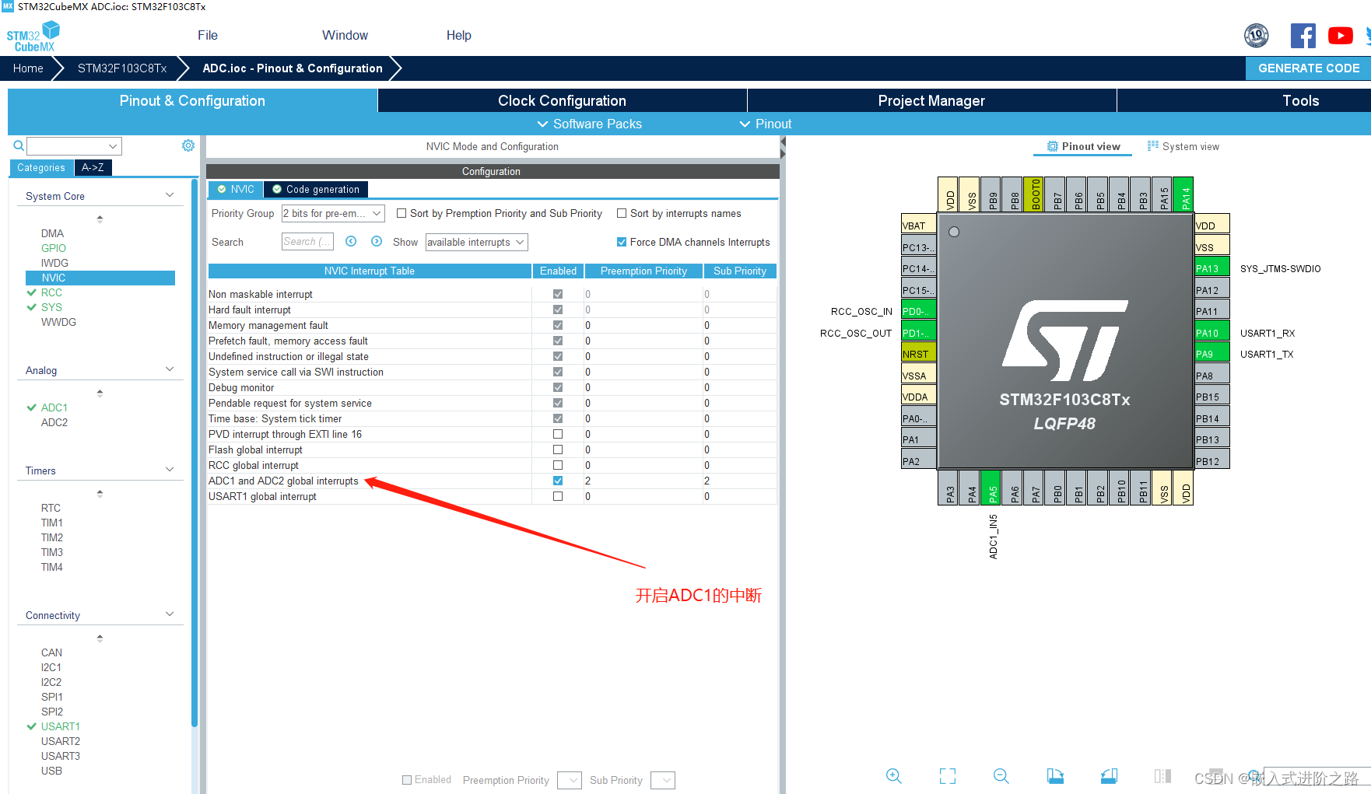The image size is (1371, 794).
Task: Enable RCC global interrupt
Action: [x=558, y=465]
